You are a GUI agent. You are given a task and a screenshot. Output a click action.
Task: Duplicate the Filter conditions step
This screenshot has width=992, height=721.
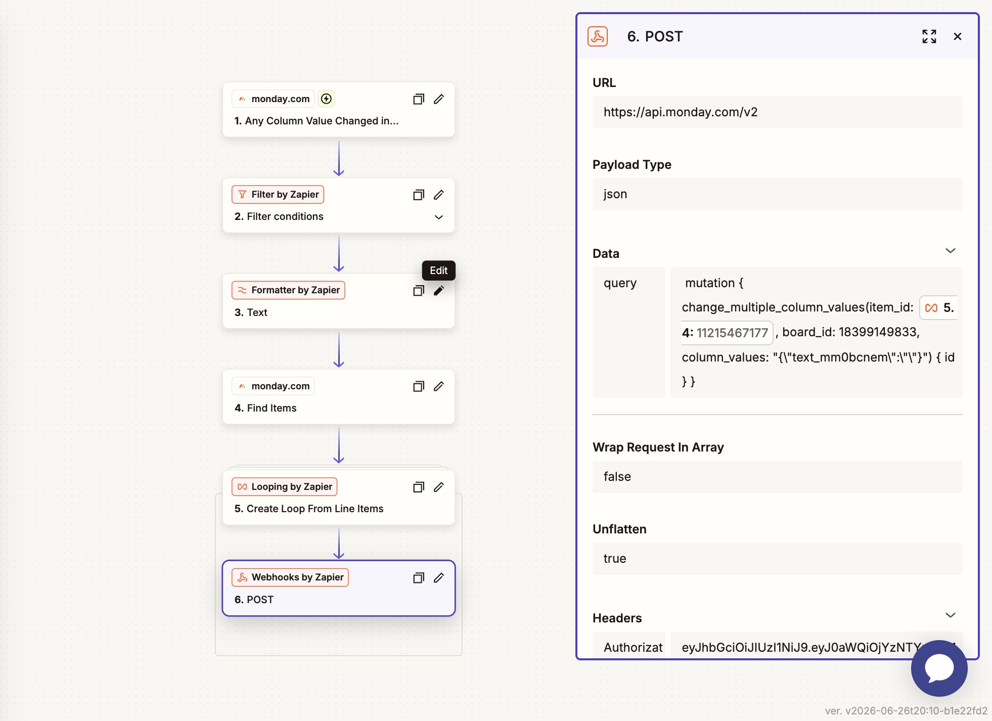coord(418,195)
